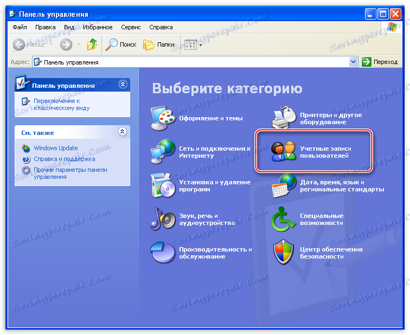This screenshot has height=335, width=410.
Task: Open the Файл menu
Action: point(20,27)
